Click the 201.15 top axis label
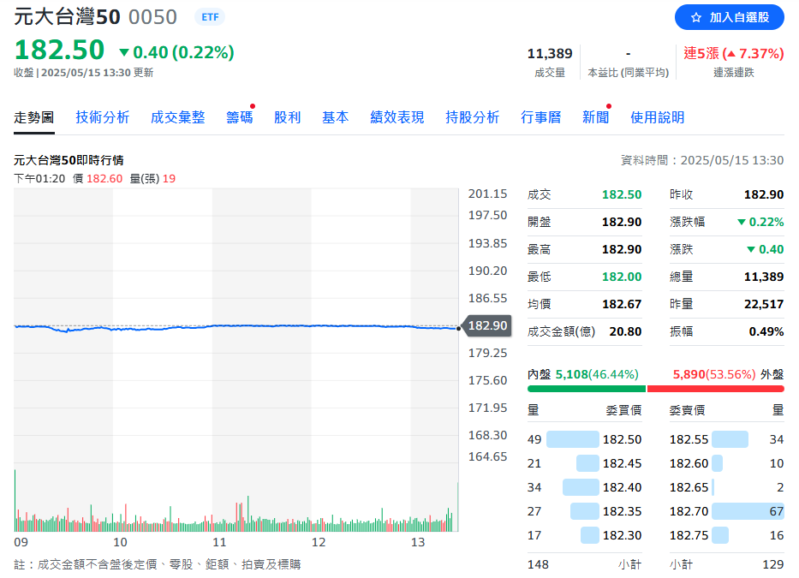799x578 pixels. pyautogui.click(x=487, y=194)
